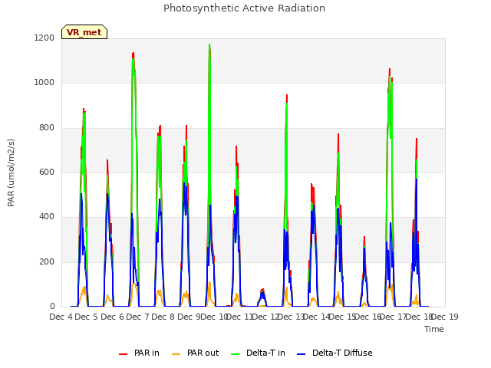
Task: Click the 1000 y-axis tick value
Action: [44, 83]
